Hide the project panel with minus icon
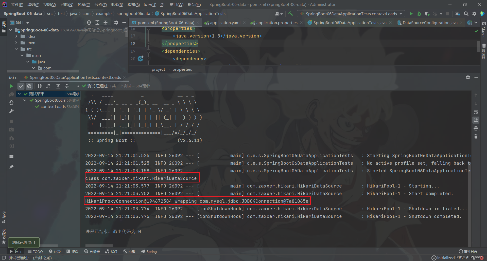The image size is (487, 261). click(124, 23)
